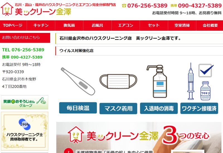Open the 空室清掃 menu item
The width and height of the screenshot is (223, 153).
pyautogui.click(x=182, y=25)
